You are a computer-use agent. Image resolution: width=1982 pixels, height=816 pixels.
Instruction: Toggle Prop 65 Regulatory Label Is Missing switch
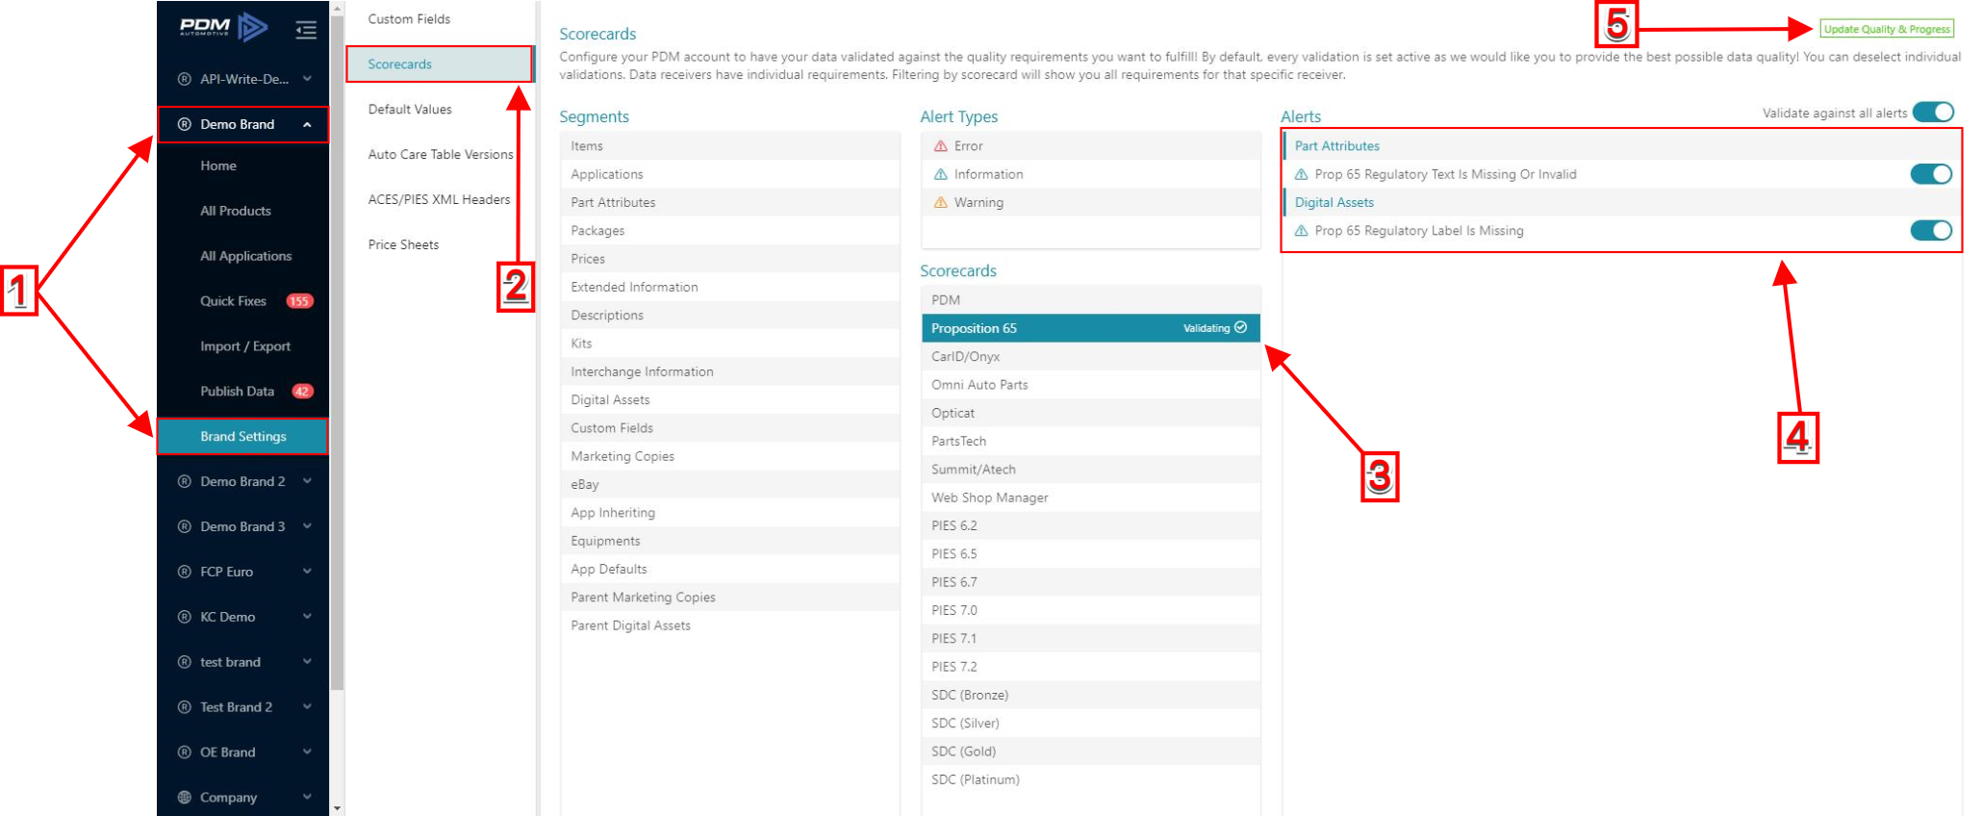click(x=1931, y=231)
